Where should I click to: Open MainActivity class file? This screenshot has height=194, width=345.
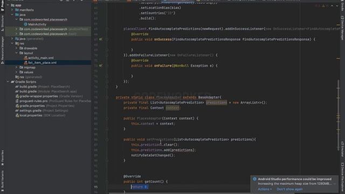coord(37,24)
